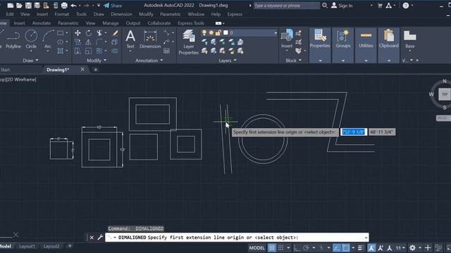This screenshot has height=253, width=451.
Task: Click the command line customize wrench icon
Action: pos(100,238)
